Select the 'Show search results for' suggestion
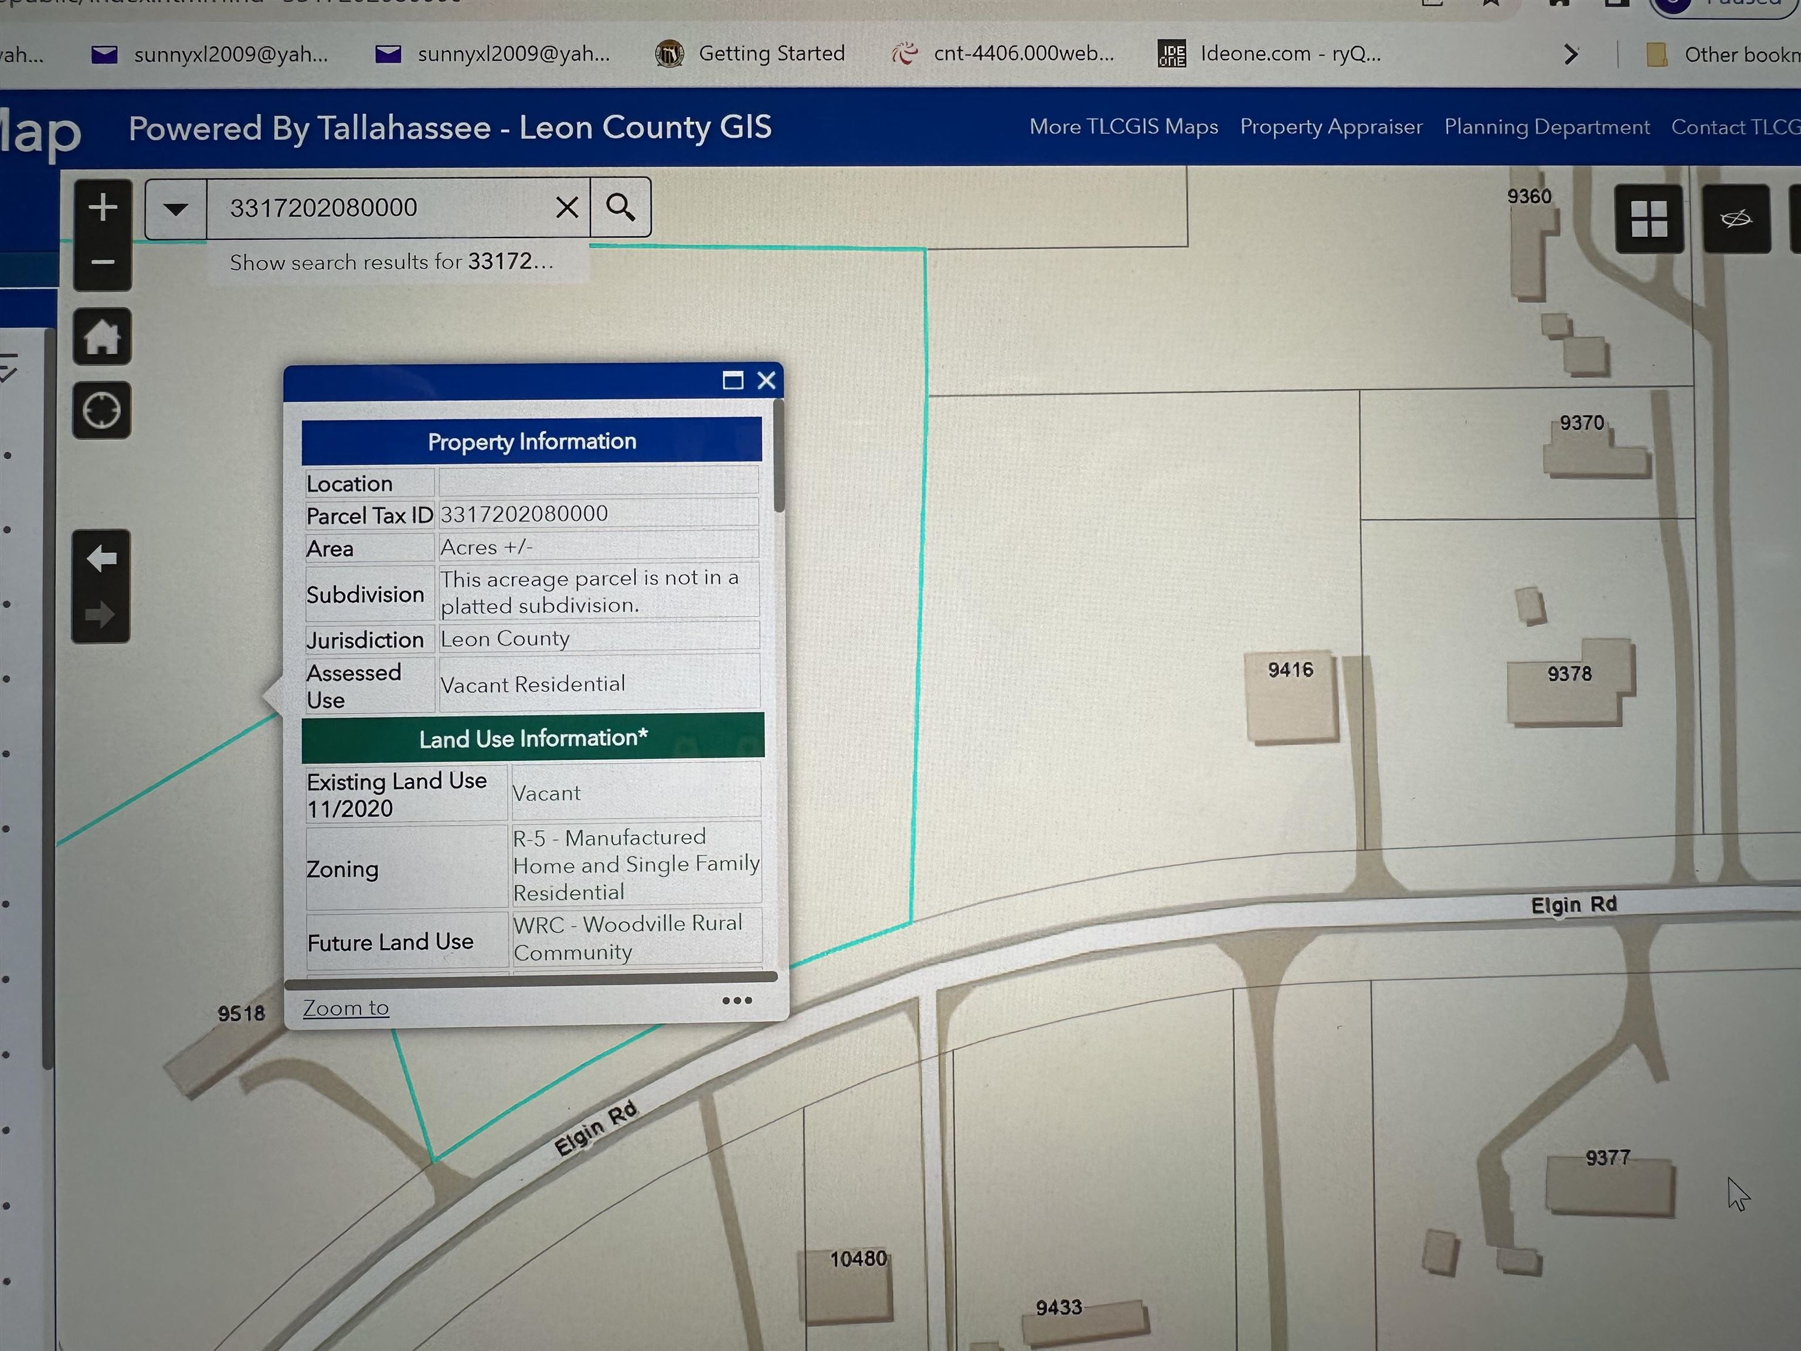This screenshot has width=1801, height=1351. [391, 262]
